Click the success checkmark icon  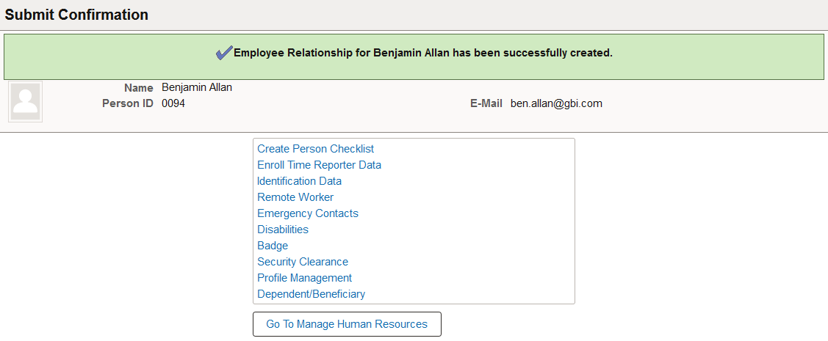click(x=224, y=53)
